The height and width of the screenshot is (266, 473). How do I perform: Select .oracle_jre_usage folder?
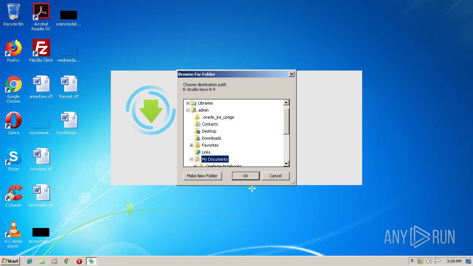coord(218,117)
